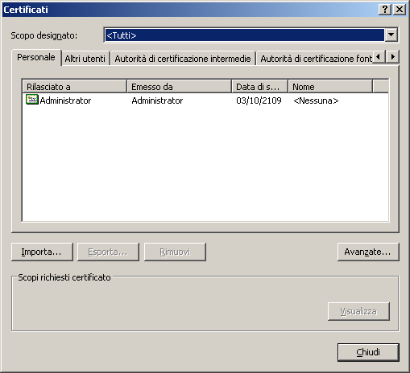Sort by Data di scadenza column header
This screenshot has width=410, height=373.
[260, 87]
